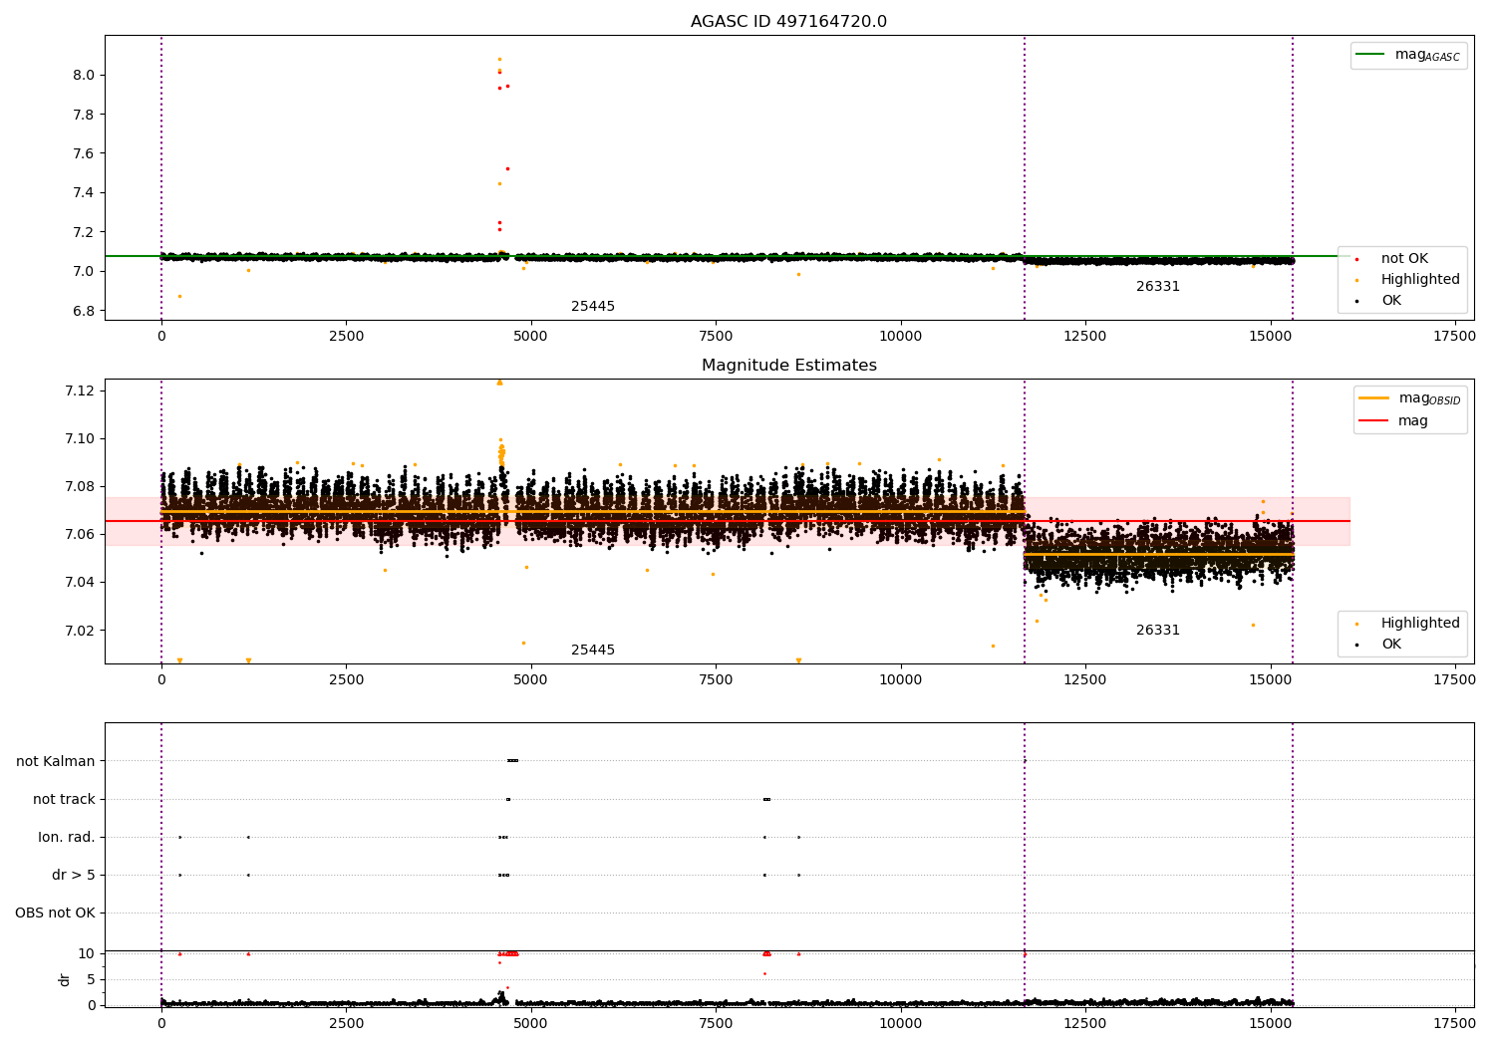Click the '26331' label in the top plot
The height and width of the screenshot is (1046, 1495).
point(1158,287)
